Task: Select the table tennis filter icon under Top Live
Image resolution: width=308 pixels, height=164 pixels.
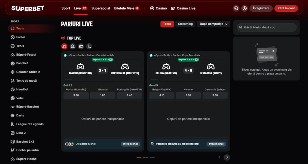Action: (72, 47)
